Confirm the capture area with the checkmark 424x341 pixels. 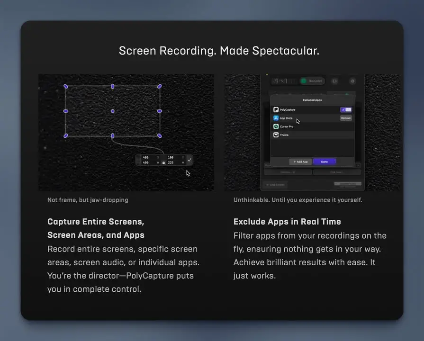[189, 160]
